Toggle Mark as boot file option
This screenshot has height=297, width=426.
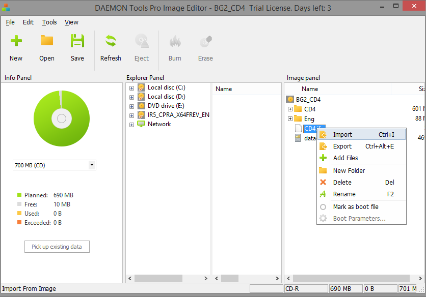tap(362, 206)
